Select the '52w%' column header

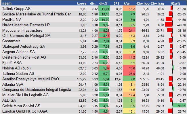175,3
